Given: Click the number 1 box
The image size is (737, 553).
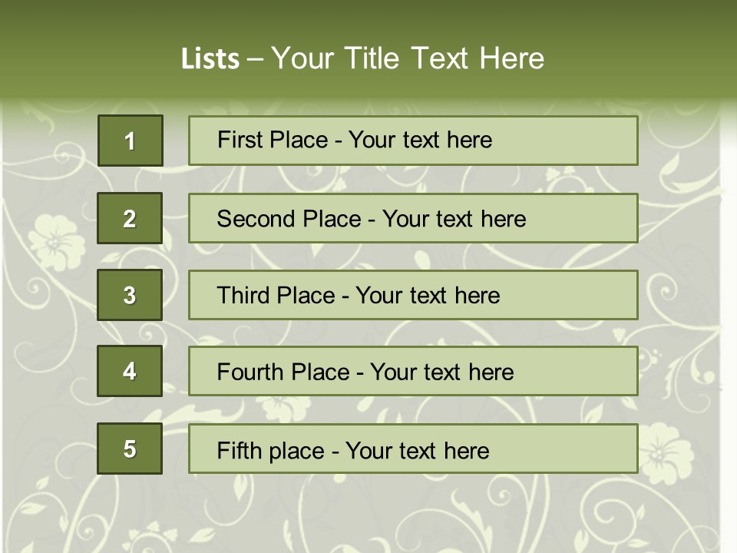Looking at the screenshot, I should (131, 141).
